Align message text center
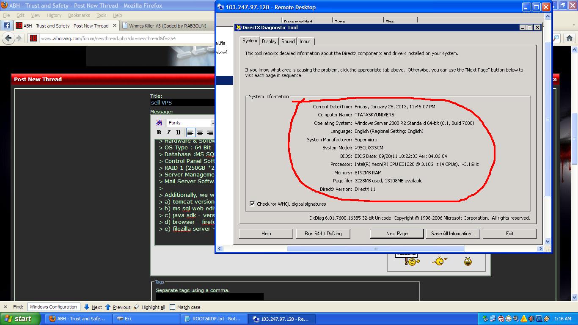 tap(200, 132)
